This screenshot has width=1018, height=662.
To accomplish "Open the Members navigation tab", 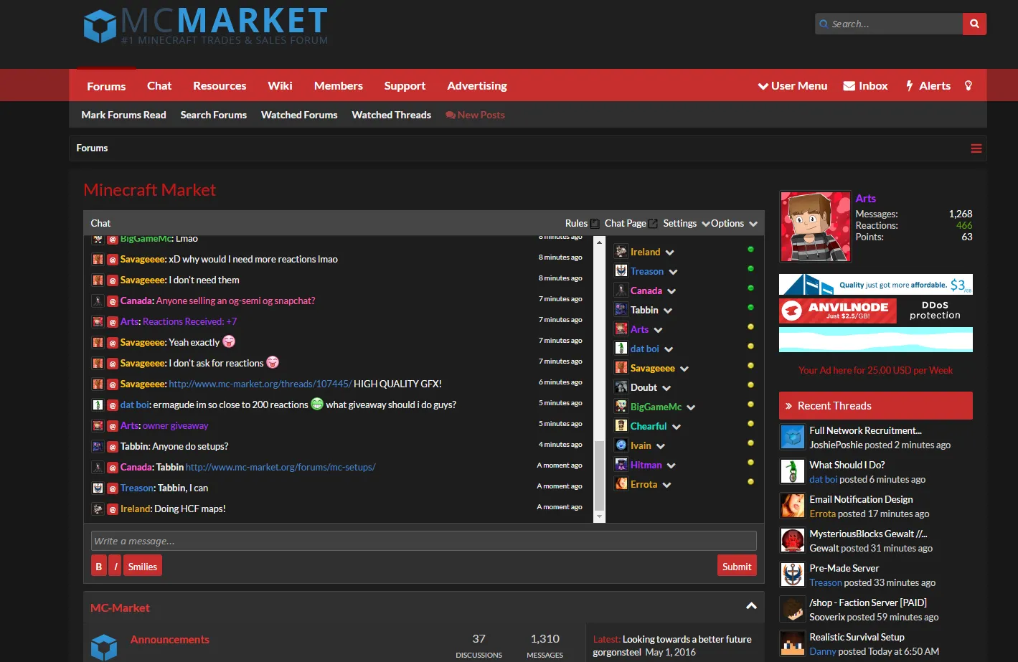I will coord(339,86).
